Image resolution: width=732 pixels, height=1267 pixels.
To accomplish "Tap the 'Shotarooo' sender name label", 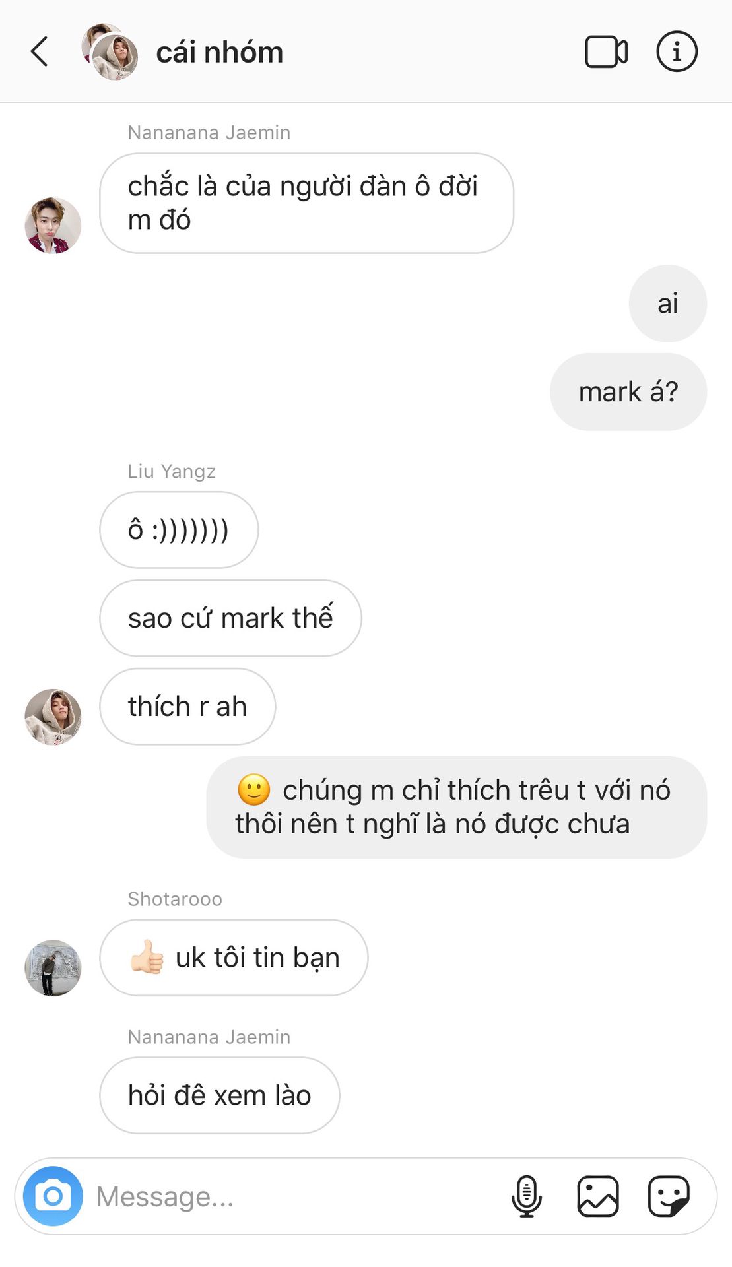I will (x=175, y=899).
